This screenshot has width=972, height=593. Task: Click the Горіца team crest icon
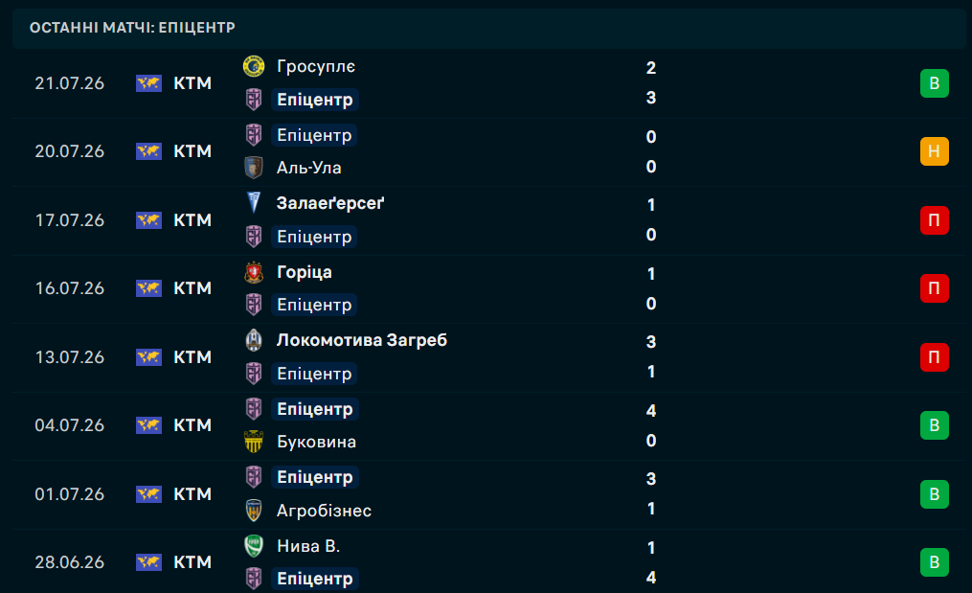point(254,272)
